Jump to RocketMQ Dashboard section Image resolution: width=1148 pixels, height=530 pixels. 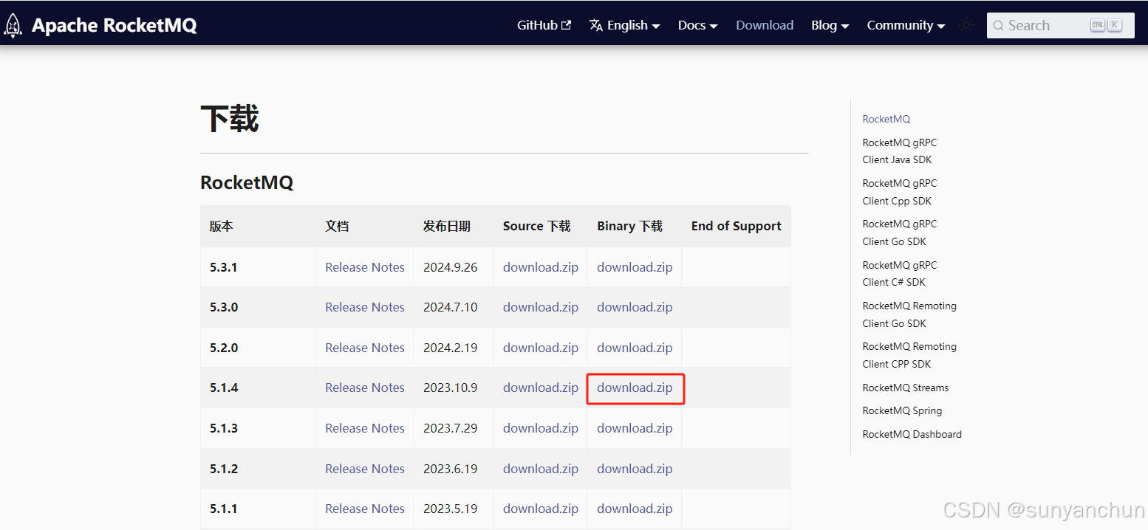(912, 434)
